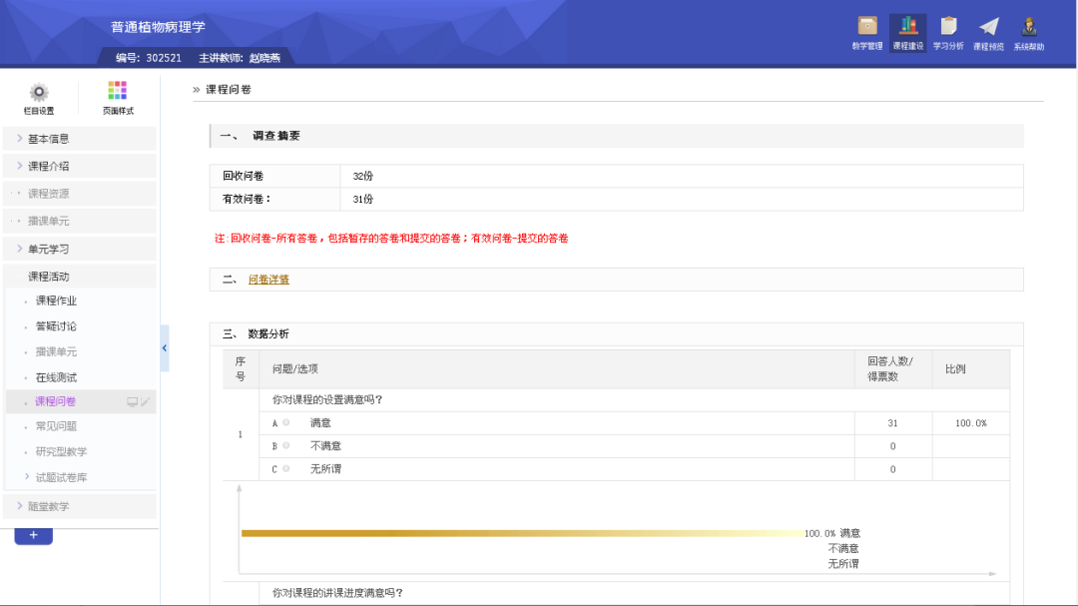Click the blue plus add button
Viewport: 1078px width, 606px height.
click(x=33, y=536)
